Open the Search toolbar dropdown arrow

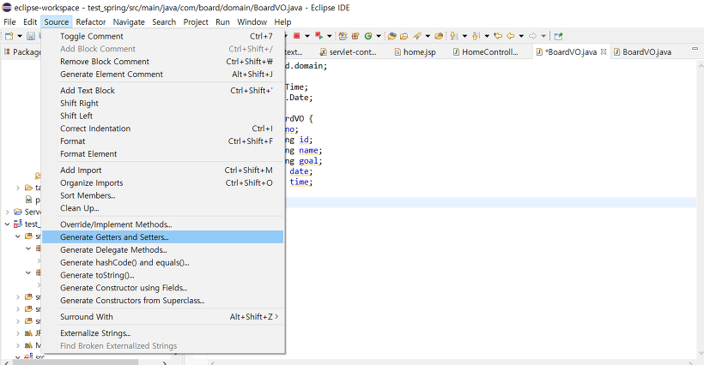point(428,36)
